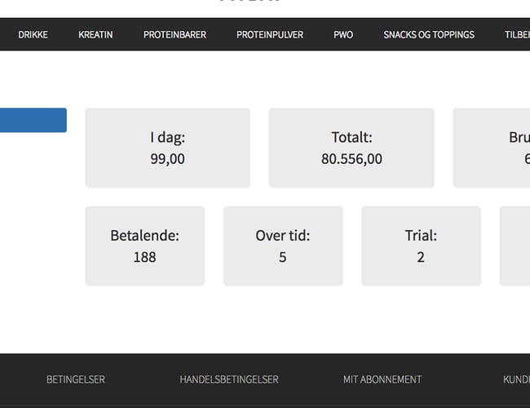
Task: Open the BETINGELSER footer link
Action: [76, 379]
